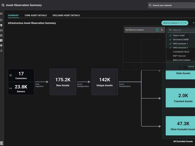Open the shield security icon in sidebar

pyautogui.click(x=1, y=25)
